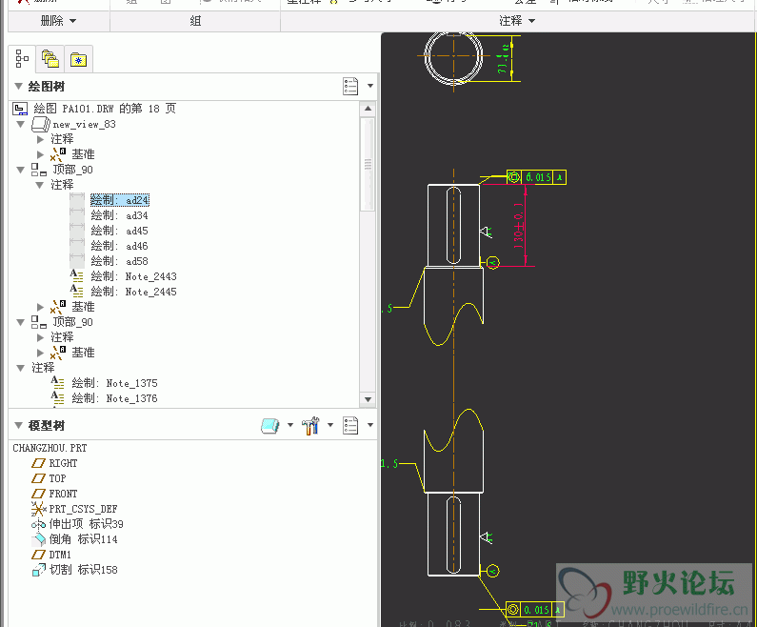This screenshot has height=627, width=757.
Task: Open the model tree tools dropdown arrow
Action: point(330,425)
